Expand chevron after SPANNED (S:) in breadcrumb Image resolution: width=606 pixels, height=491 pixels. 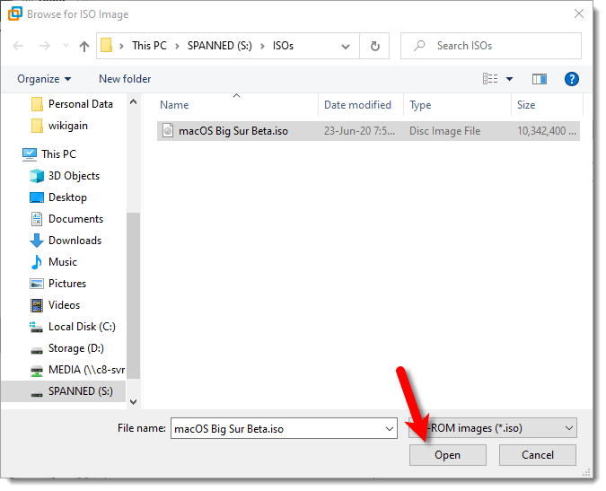[262, 47]
